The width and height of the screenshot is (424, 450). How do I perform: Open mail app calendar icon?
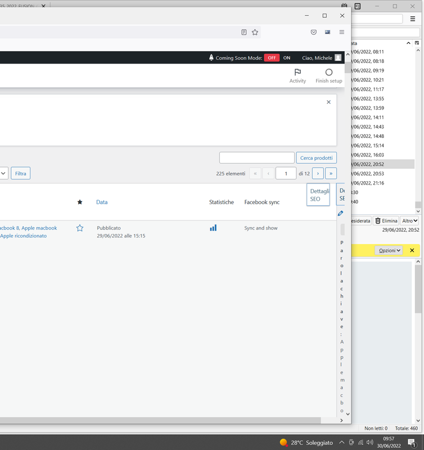(344, 6)
